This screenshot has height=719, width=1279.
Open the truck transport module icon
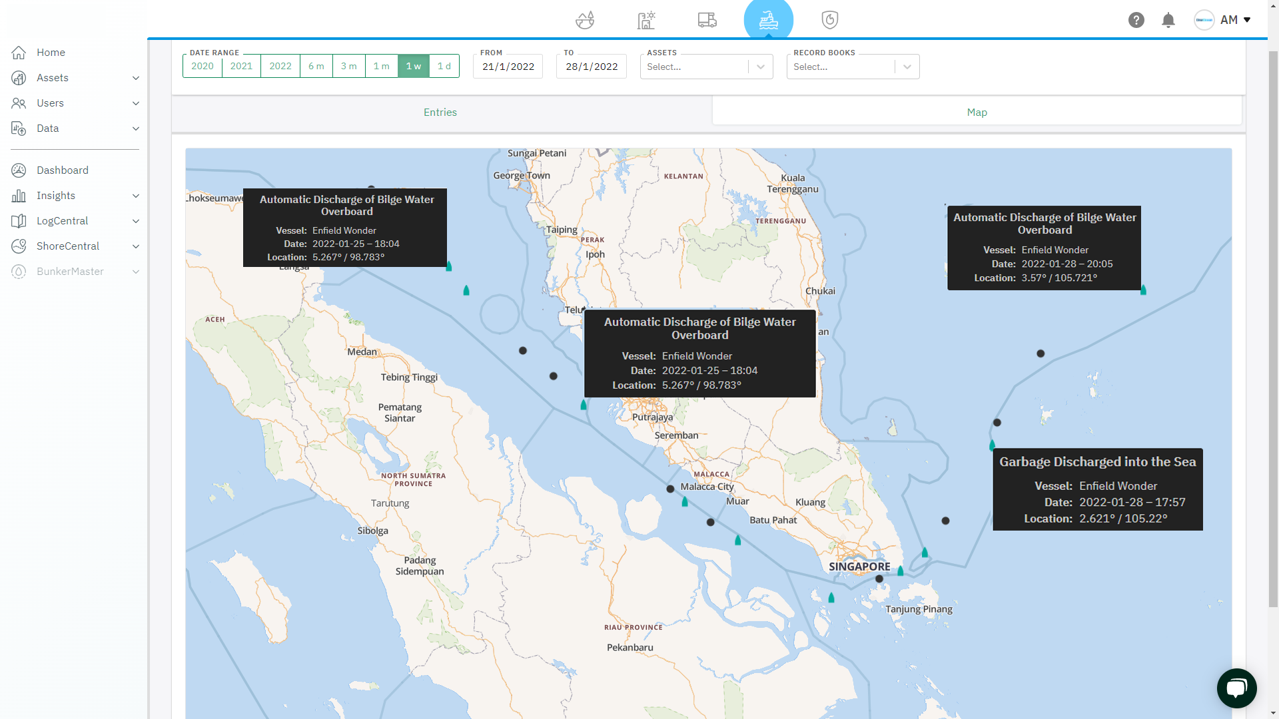coord(707,20)
